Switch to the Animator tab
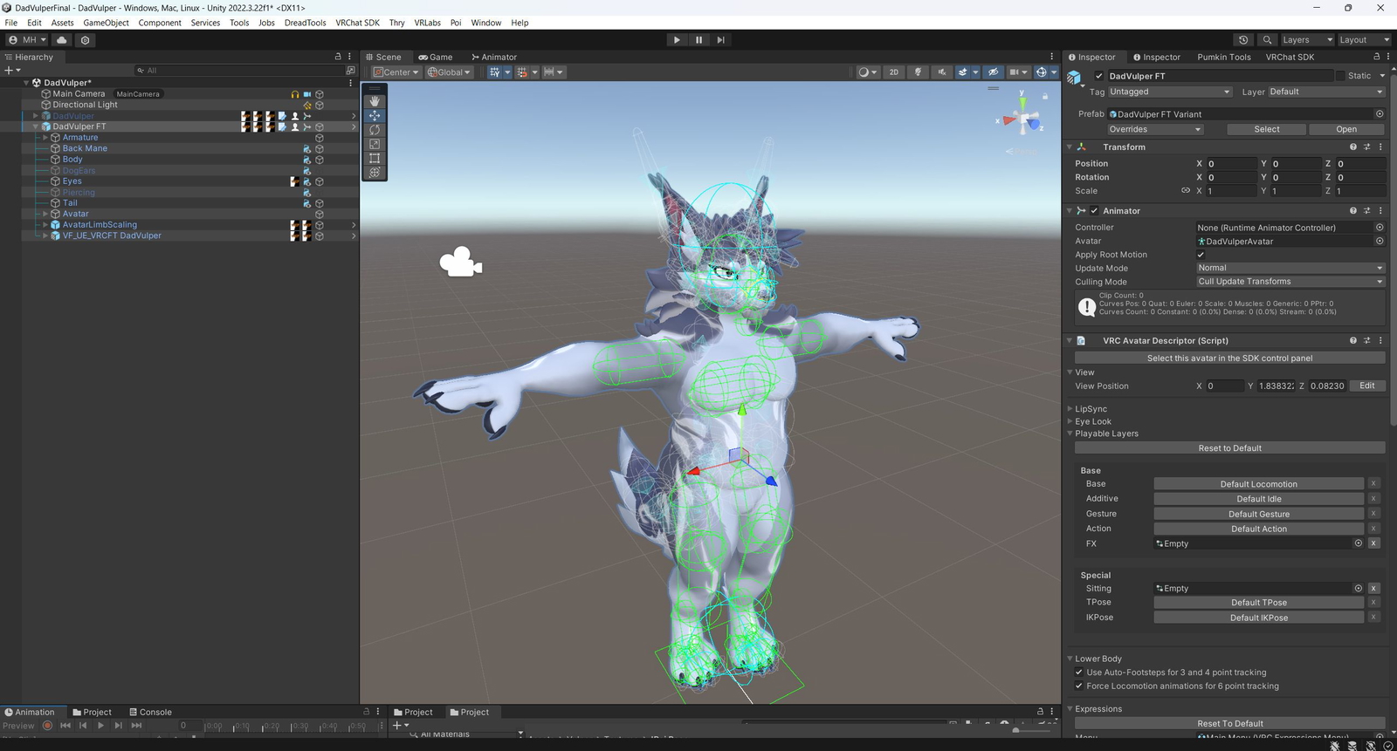 pyautogui.click(x=494, y=58)
